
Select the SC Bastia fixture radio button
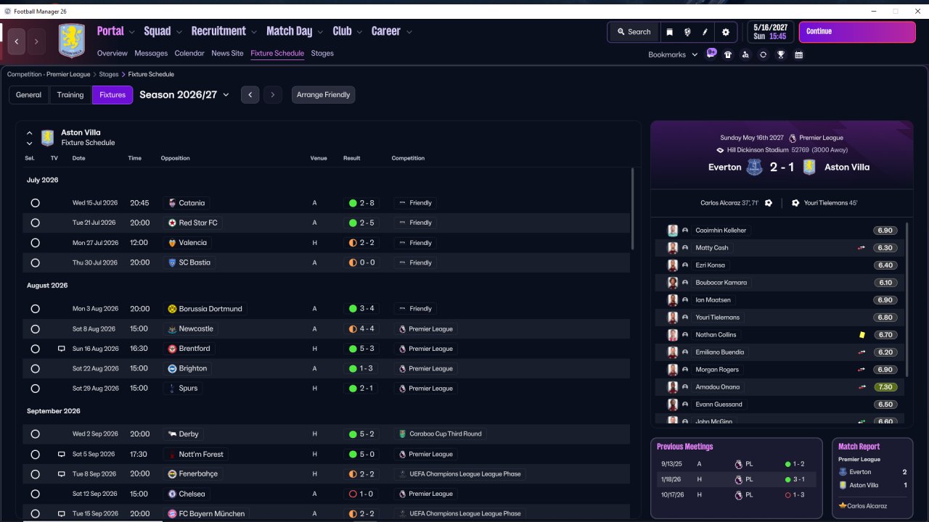click(x=35, y=262)
